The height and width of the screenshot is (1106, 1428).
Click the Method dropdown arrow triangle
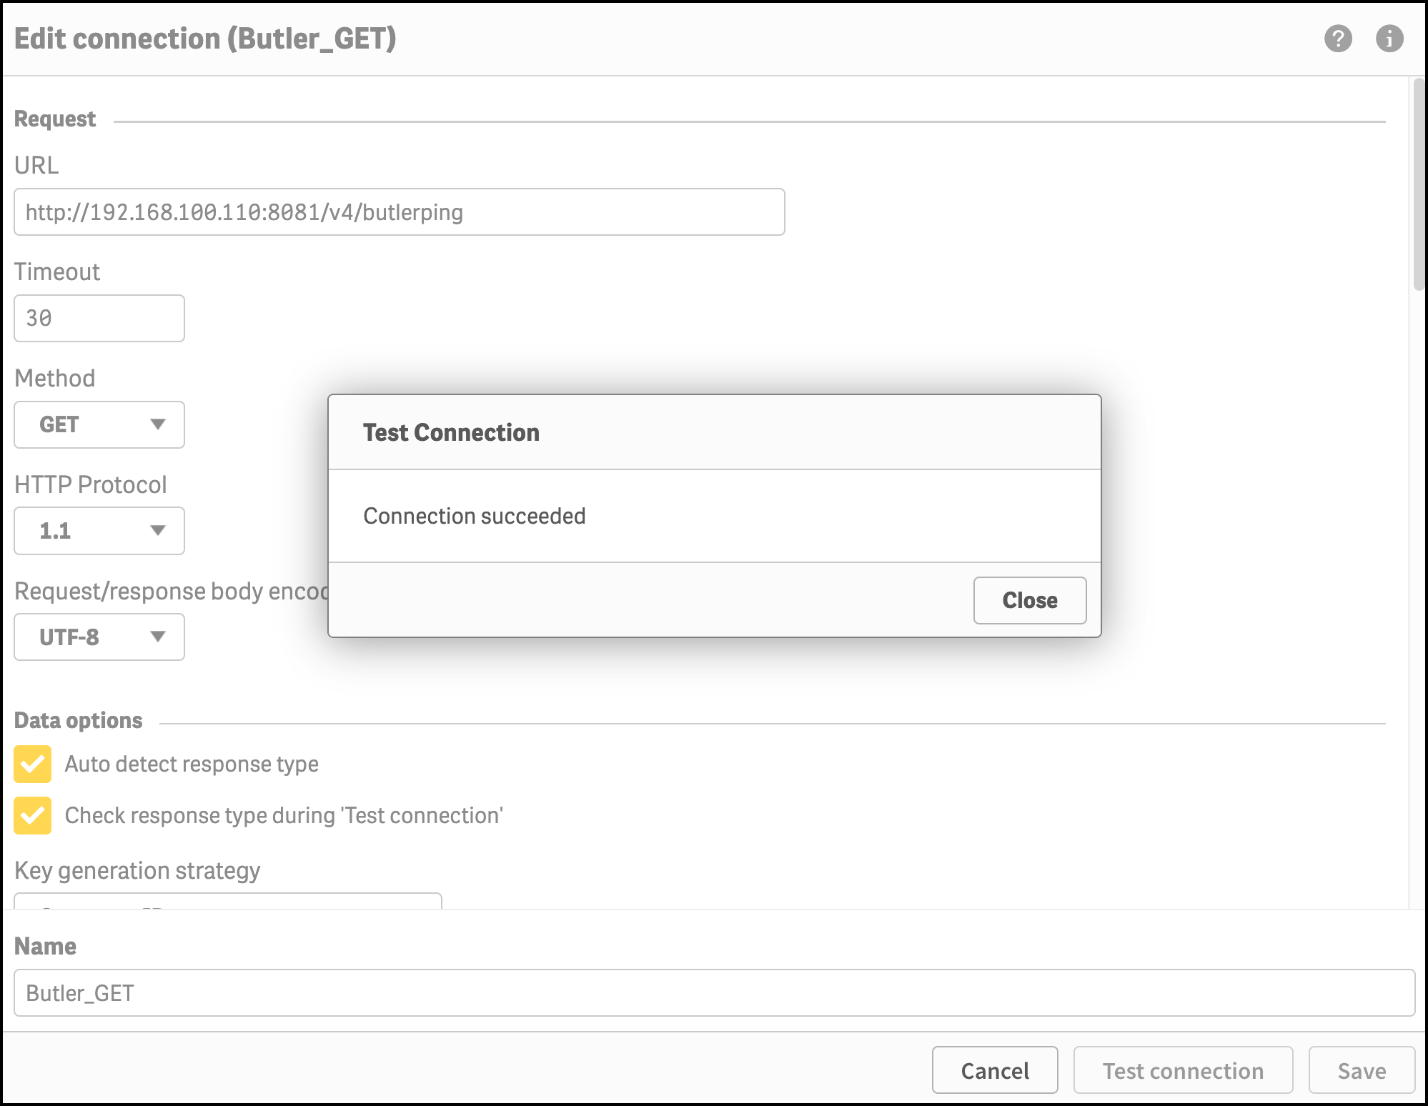pos(158,424)
